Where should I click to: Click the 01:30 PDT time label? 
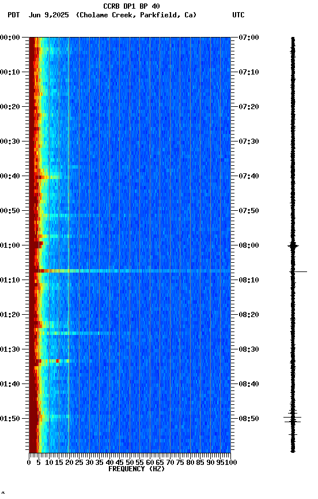(x=10, y=349)
